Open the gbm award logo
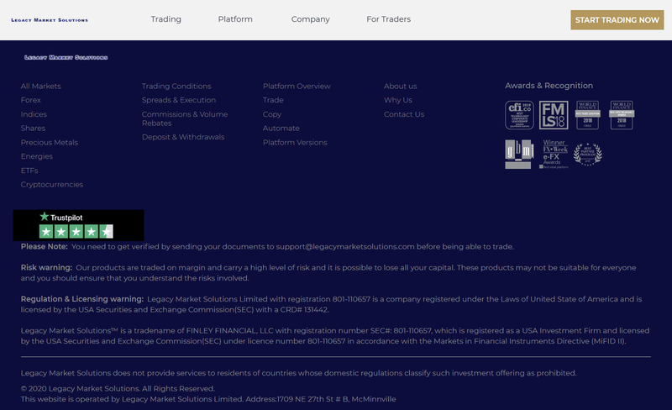The width and height of the screenshot is (672, 410). click(x=519, y=154)
